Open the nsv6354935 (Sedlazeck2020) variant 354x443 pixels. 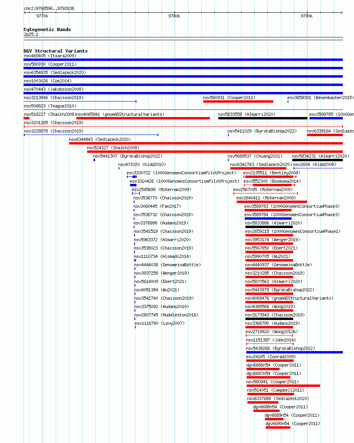(x=55, y=72)
